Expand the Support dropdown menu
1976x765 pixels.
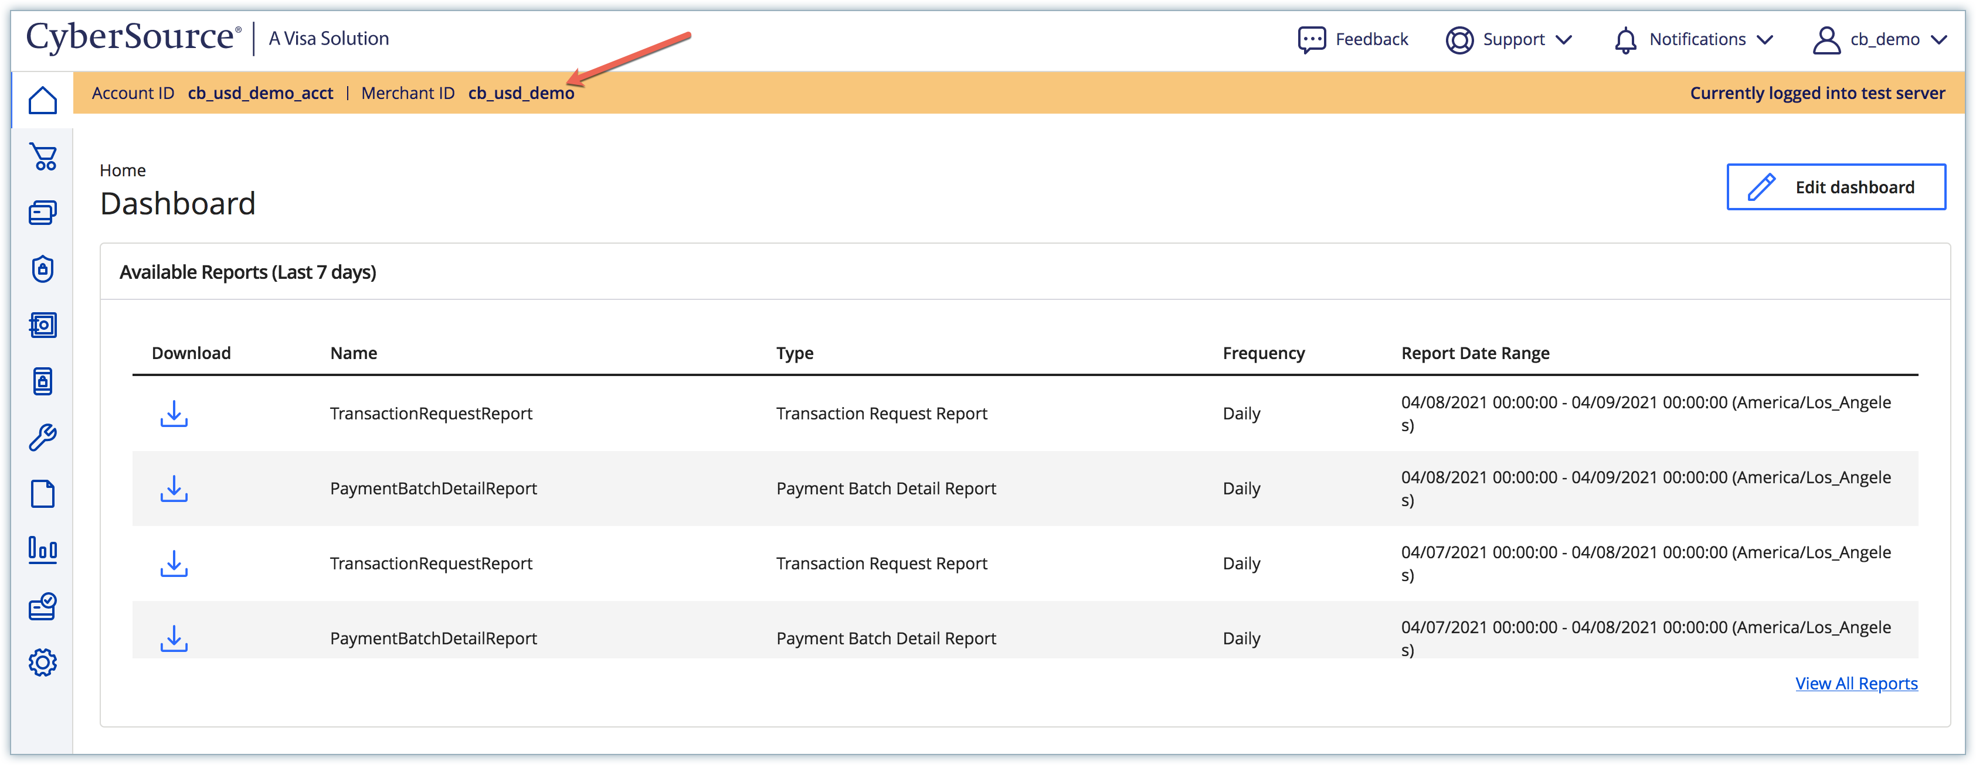coord(1509,39)
